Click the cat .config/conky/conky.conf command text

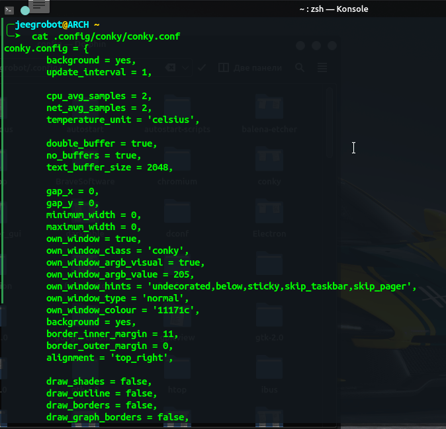pos(105,36)
